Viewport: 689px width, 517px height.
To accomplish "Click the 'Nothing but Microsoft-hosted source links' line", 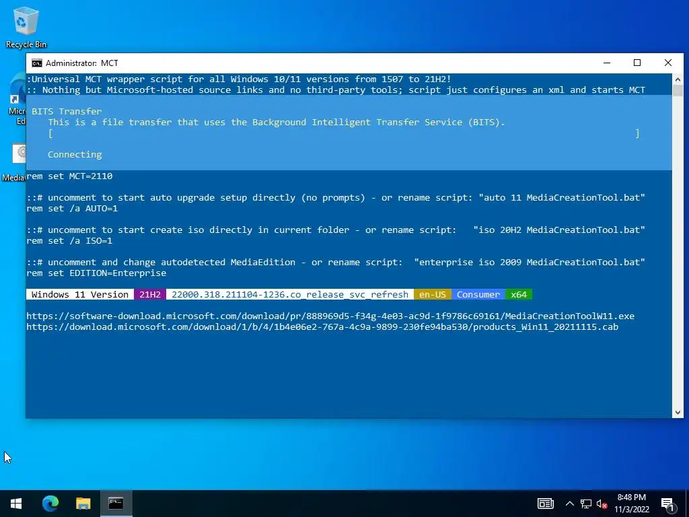I will (x=336, y=90).
